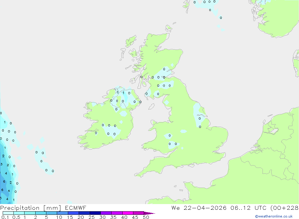Click the '50' legend scale label
Image resolution: width=299 pixels, height=219 pixels.
(x=146, y=217)
